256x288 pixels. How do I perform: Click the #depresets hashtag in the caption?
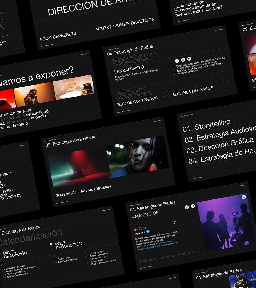click(x=142, y=246)
